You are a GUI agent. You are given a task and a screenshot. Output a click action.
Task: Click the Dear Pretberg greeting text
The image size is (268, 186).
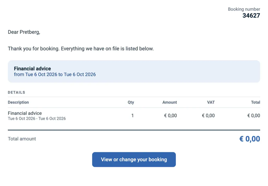tap(24, 32)
